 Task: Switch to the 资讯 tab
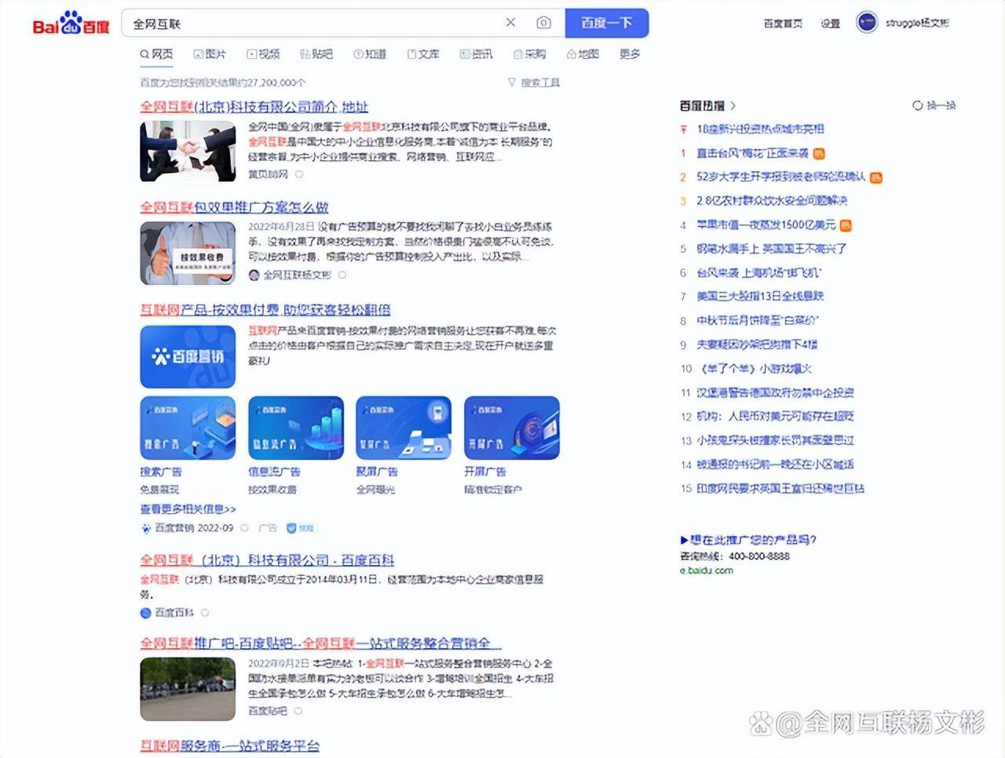477,54
